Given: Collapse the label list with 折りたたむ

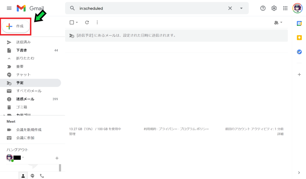Looking at the screenshot, I should (x=25, y=58).
